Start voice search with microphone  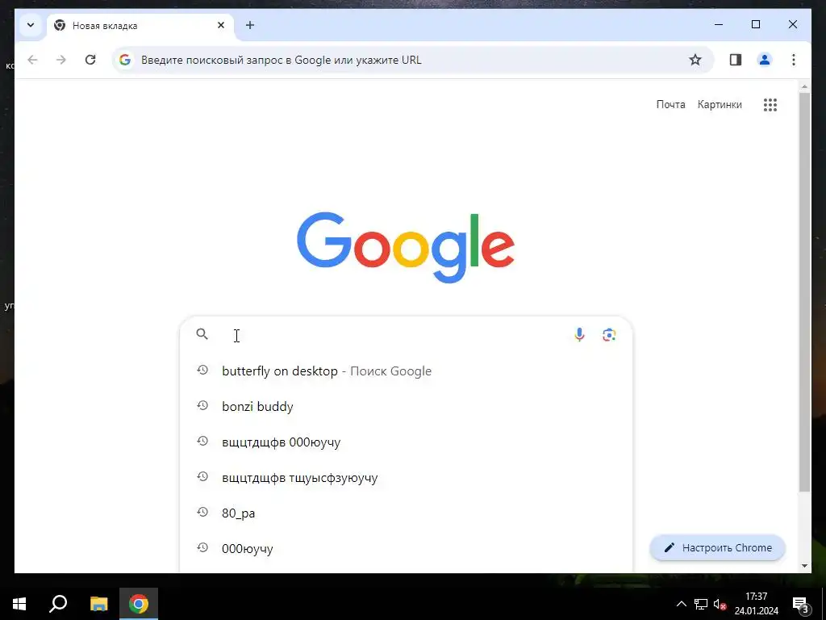pos(579,335)
